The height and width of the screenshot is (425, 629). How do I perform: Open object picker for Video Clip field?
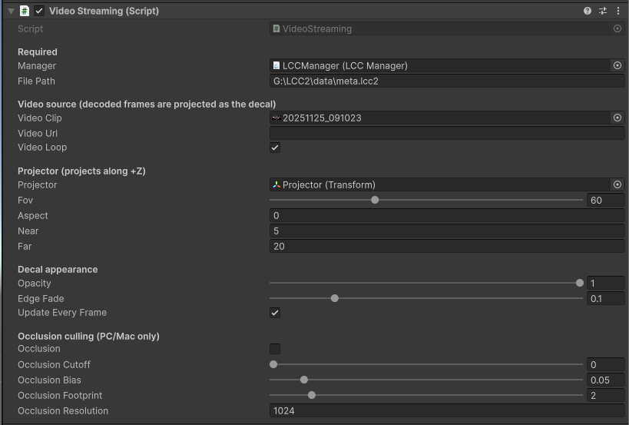(x=617, y=118)
